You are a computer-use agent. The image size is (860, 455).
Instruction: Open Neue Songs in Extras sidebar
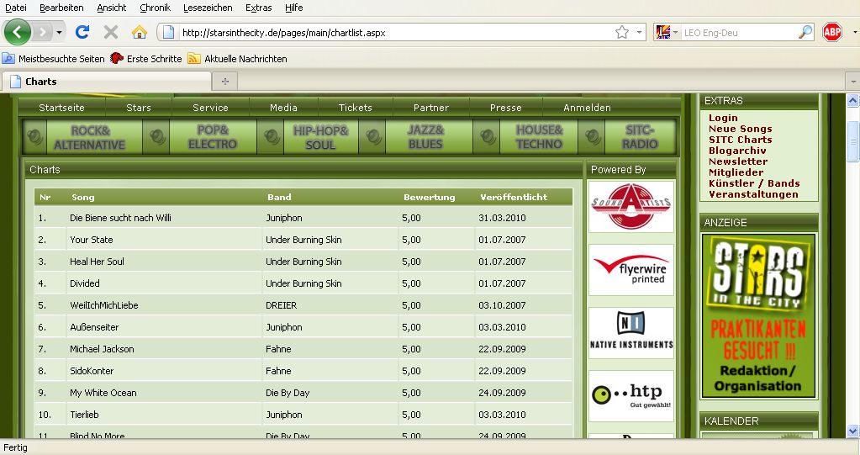pos(740,129)
